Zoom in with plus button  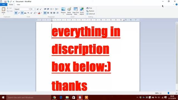click(176, 93)
